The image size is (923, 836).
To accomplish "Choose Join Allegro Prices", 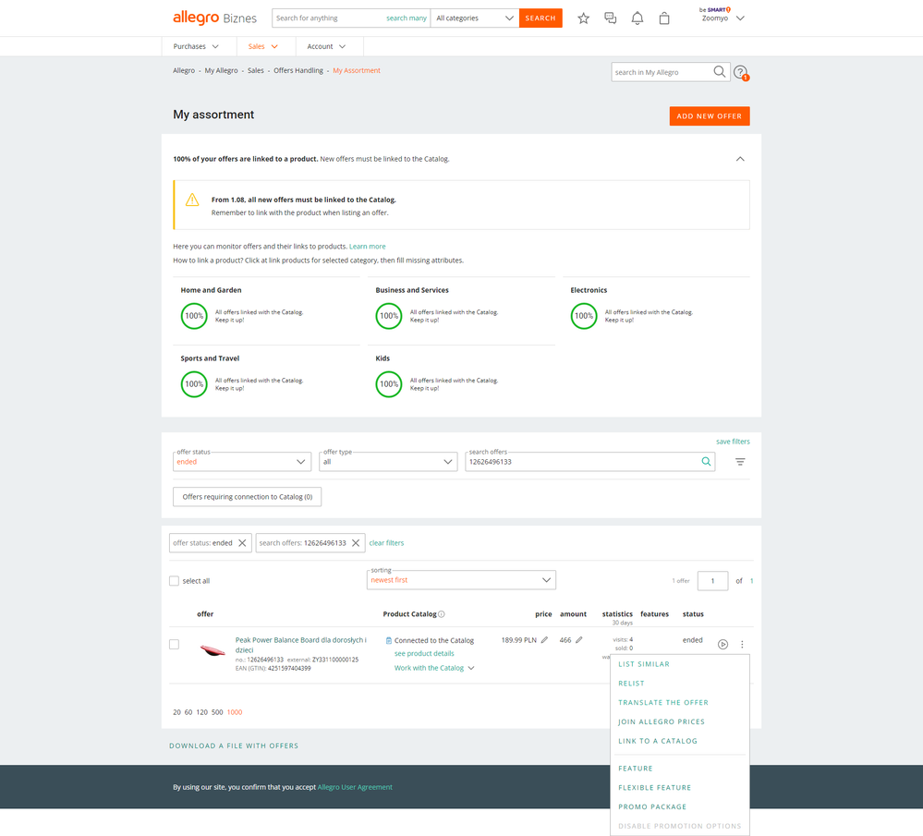I will 661,721.
